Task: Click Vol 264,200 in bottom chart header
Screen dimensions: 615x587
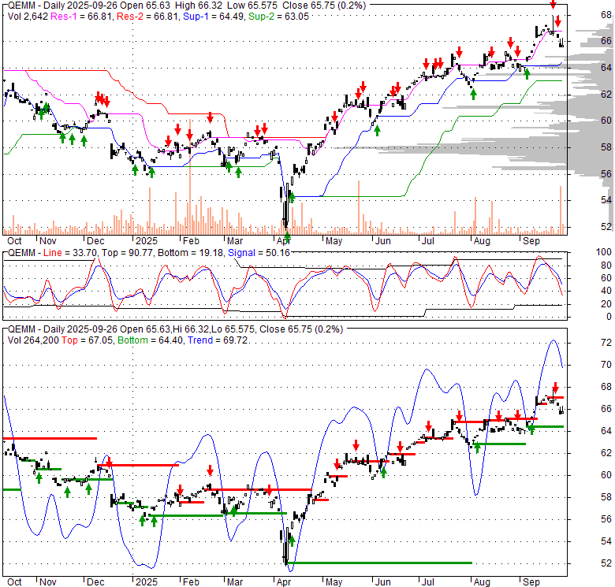Action: click(33, 340)
